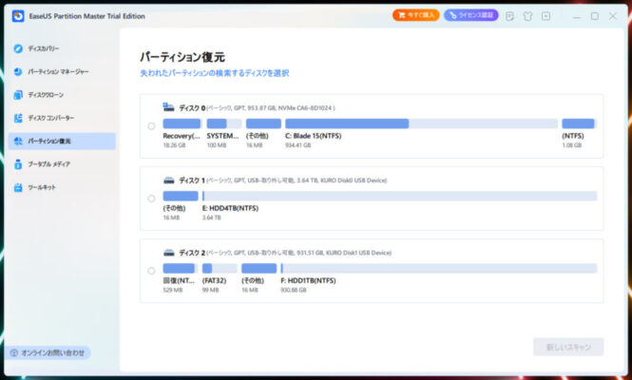Open ツールキット in sidebar
Viewport: 632px width, 380px height.
pos(62,187)
